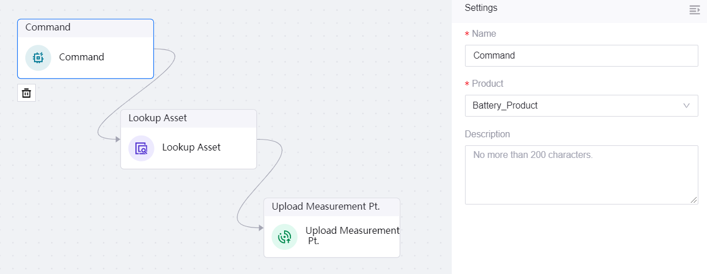Click the Upload Measurement Pt. node icon
707x274 pixels.
coord(284,237)
